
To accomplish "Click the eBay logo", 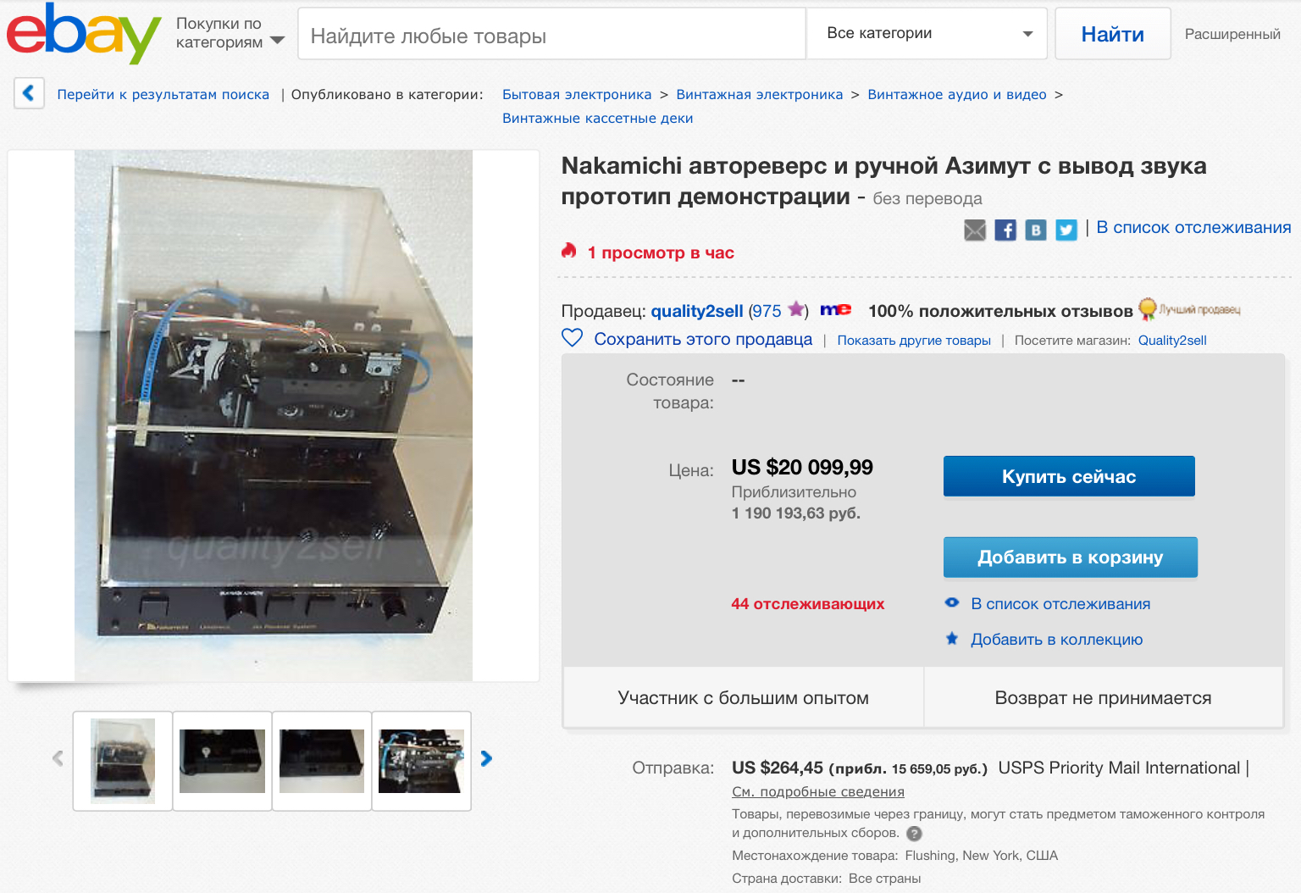I will 83,34.
